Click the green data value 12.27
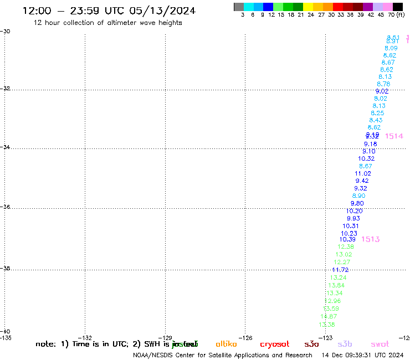Viewport: 410px width, 360px height. coord(342,262)
